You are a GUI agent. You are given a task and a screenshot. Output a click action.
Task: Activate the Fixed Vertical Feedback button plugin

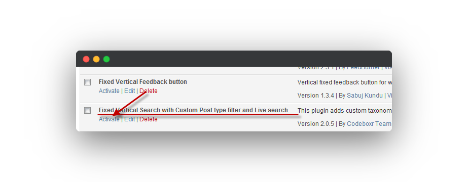[x=109, y=91]
